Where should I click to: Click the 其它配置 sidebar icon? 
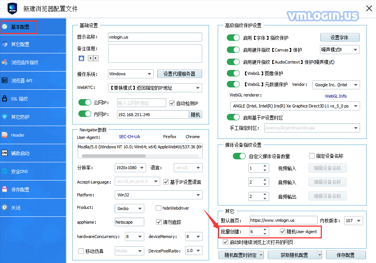pyautogui.click(x=5, y=44)
